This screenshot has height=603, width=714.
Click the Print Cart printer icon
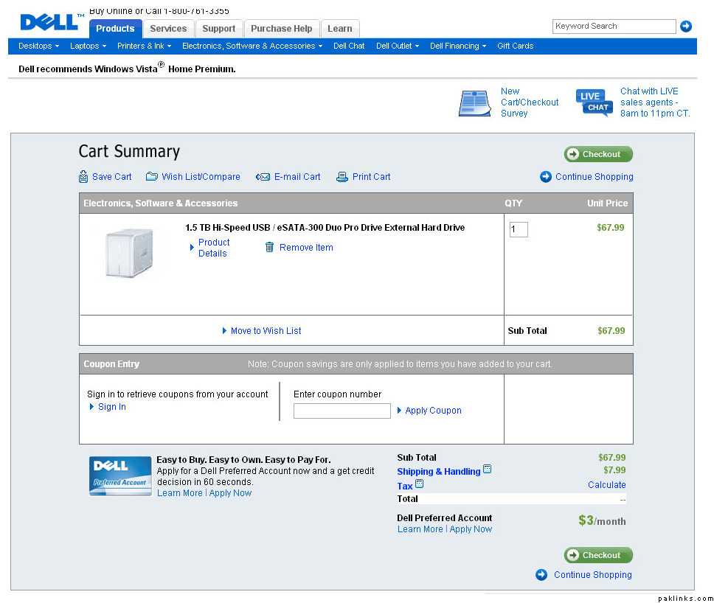[x=342, y=177]
